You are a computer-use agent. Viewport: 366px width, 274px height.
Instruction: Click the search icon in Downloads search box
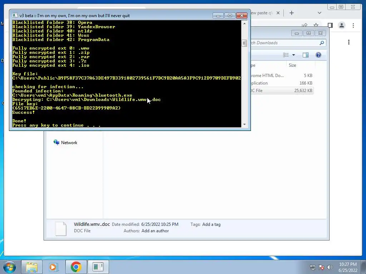coord(322,43)
